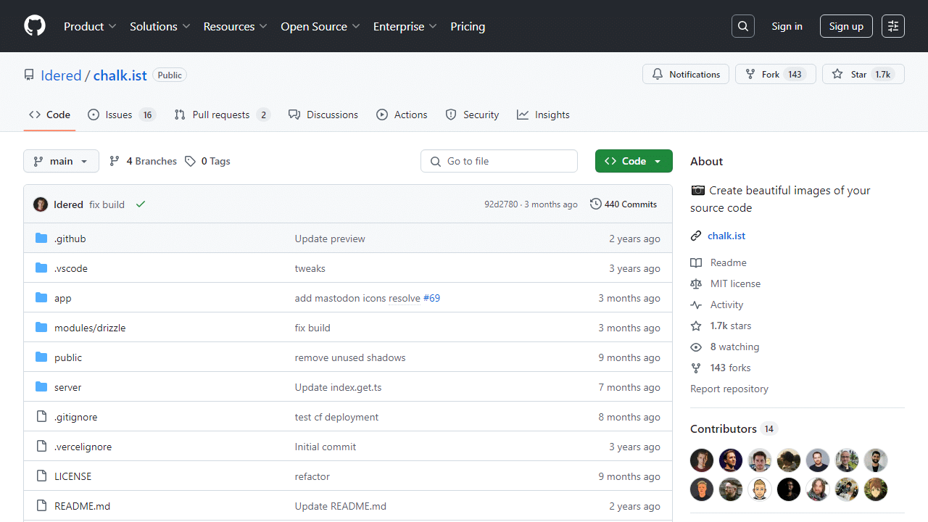Viewport: 928px width, 522px height.
Task: Open the Pricing page
Action: click(468, 26)
